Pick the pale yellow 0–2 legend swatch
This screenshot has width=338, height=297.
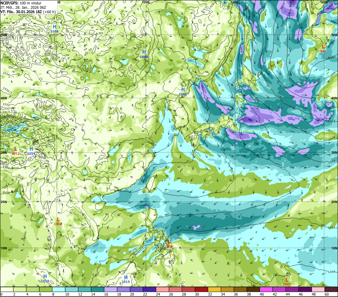click(x=7, y=289)
